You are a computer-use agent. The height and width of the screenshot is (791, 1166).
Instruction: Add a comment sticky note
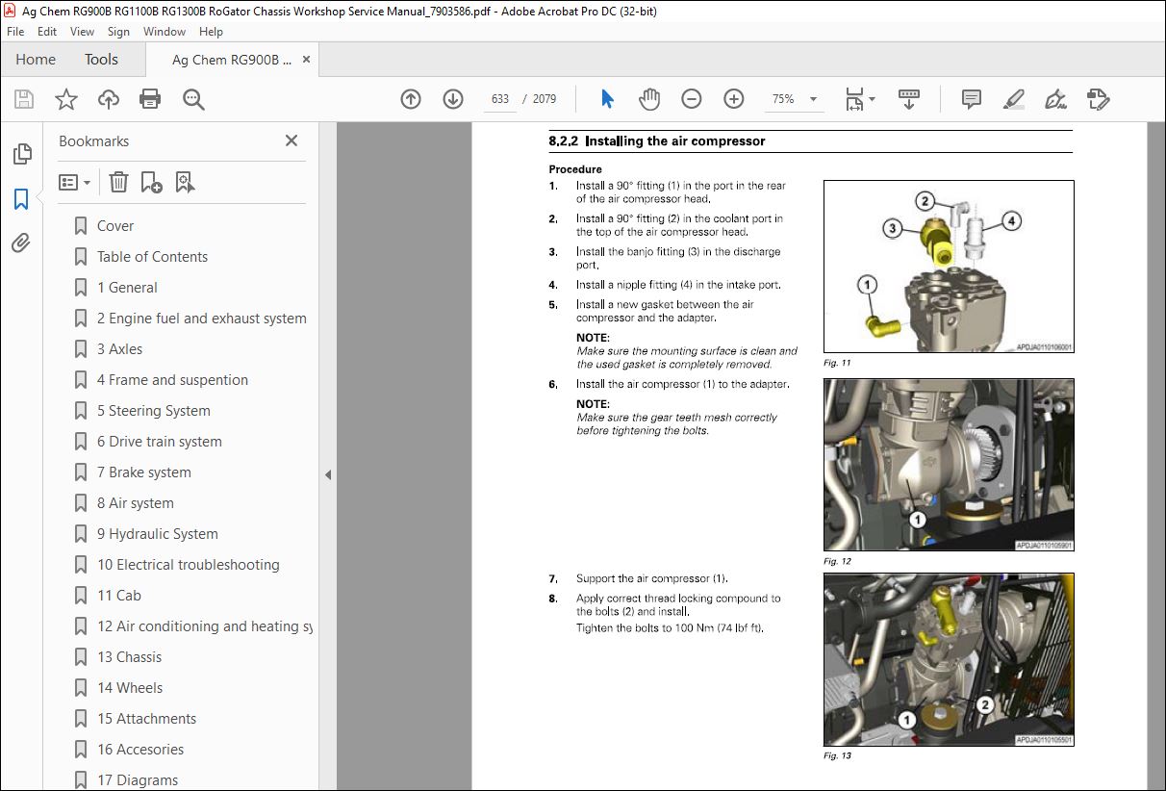972,99
